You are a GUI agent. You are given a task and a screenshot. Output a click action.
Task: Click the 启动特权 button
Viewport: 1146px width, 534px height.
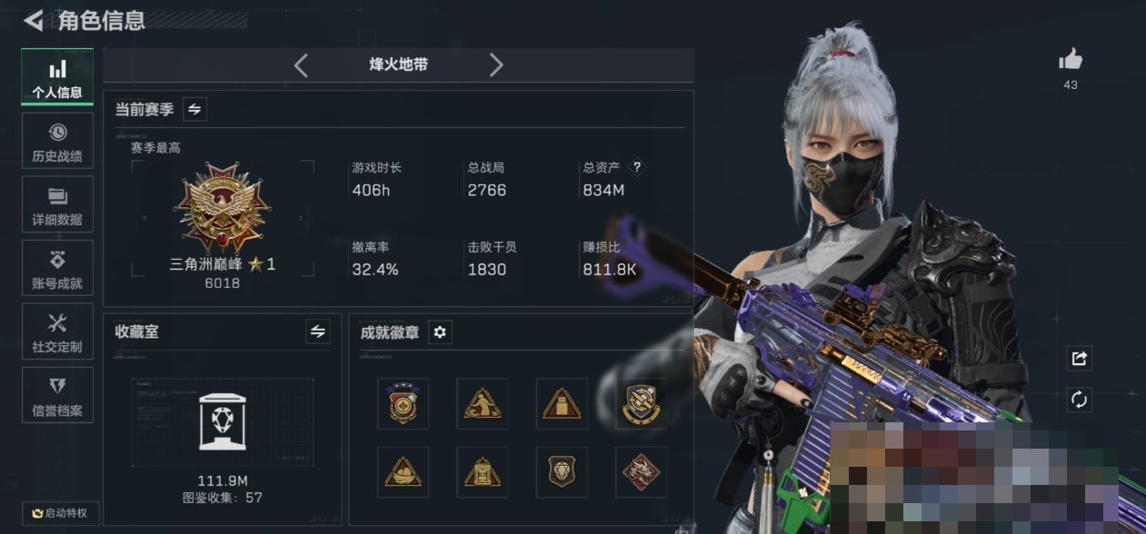tap(60, 513)
